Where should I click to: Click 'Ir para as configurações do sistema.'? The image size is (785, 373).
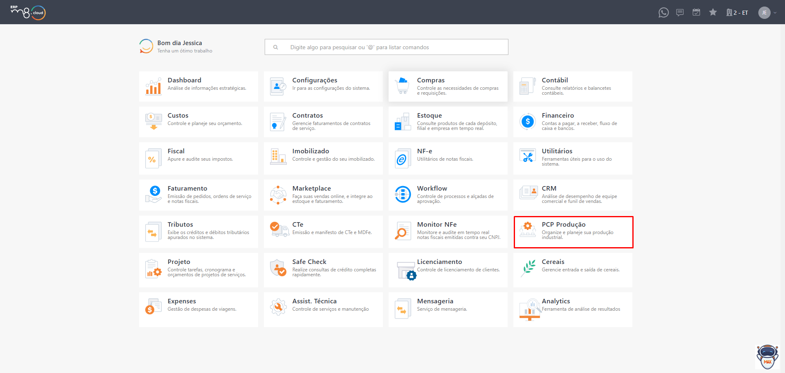pyautogui.click(x=331, y=88)
